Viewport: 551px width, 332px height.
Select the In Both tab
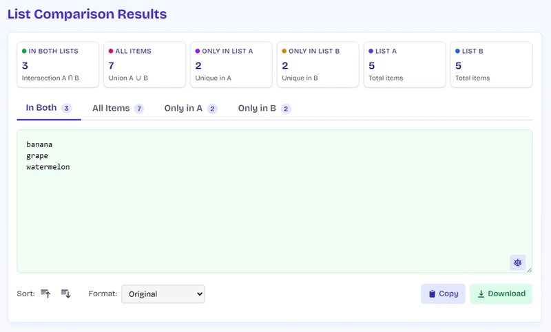[x=49, y=108]
